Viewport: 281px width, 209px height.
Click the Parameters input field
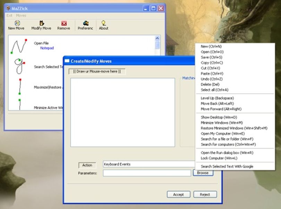147,173
